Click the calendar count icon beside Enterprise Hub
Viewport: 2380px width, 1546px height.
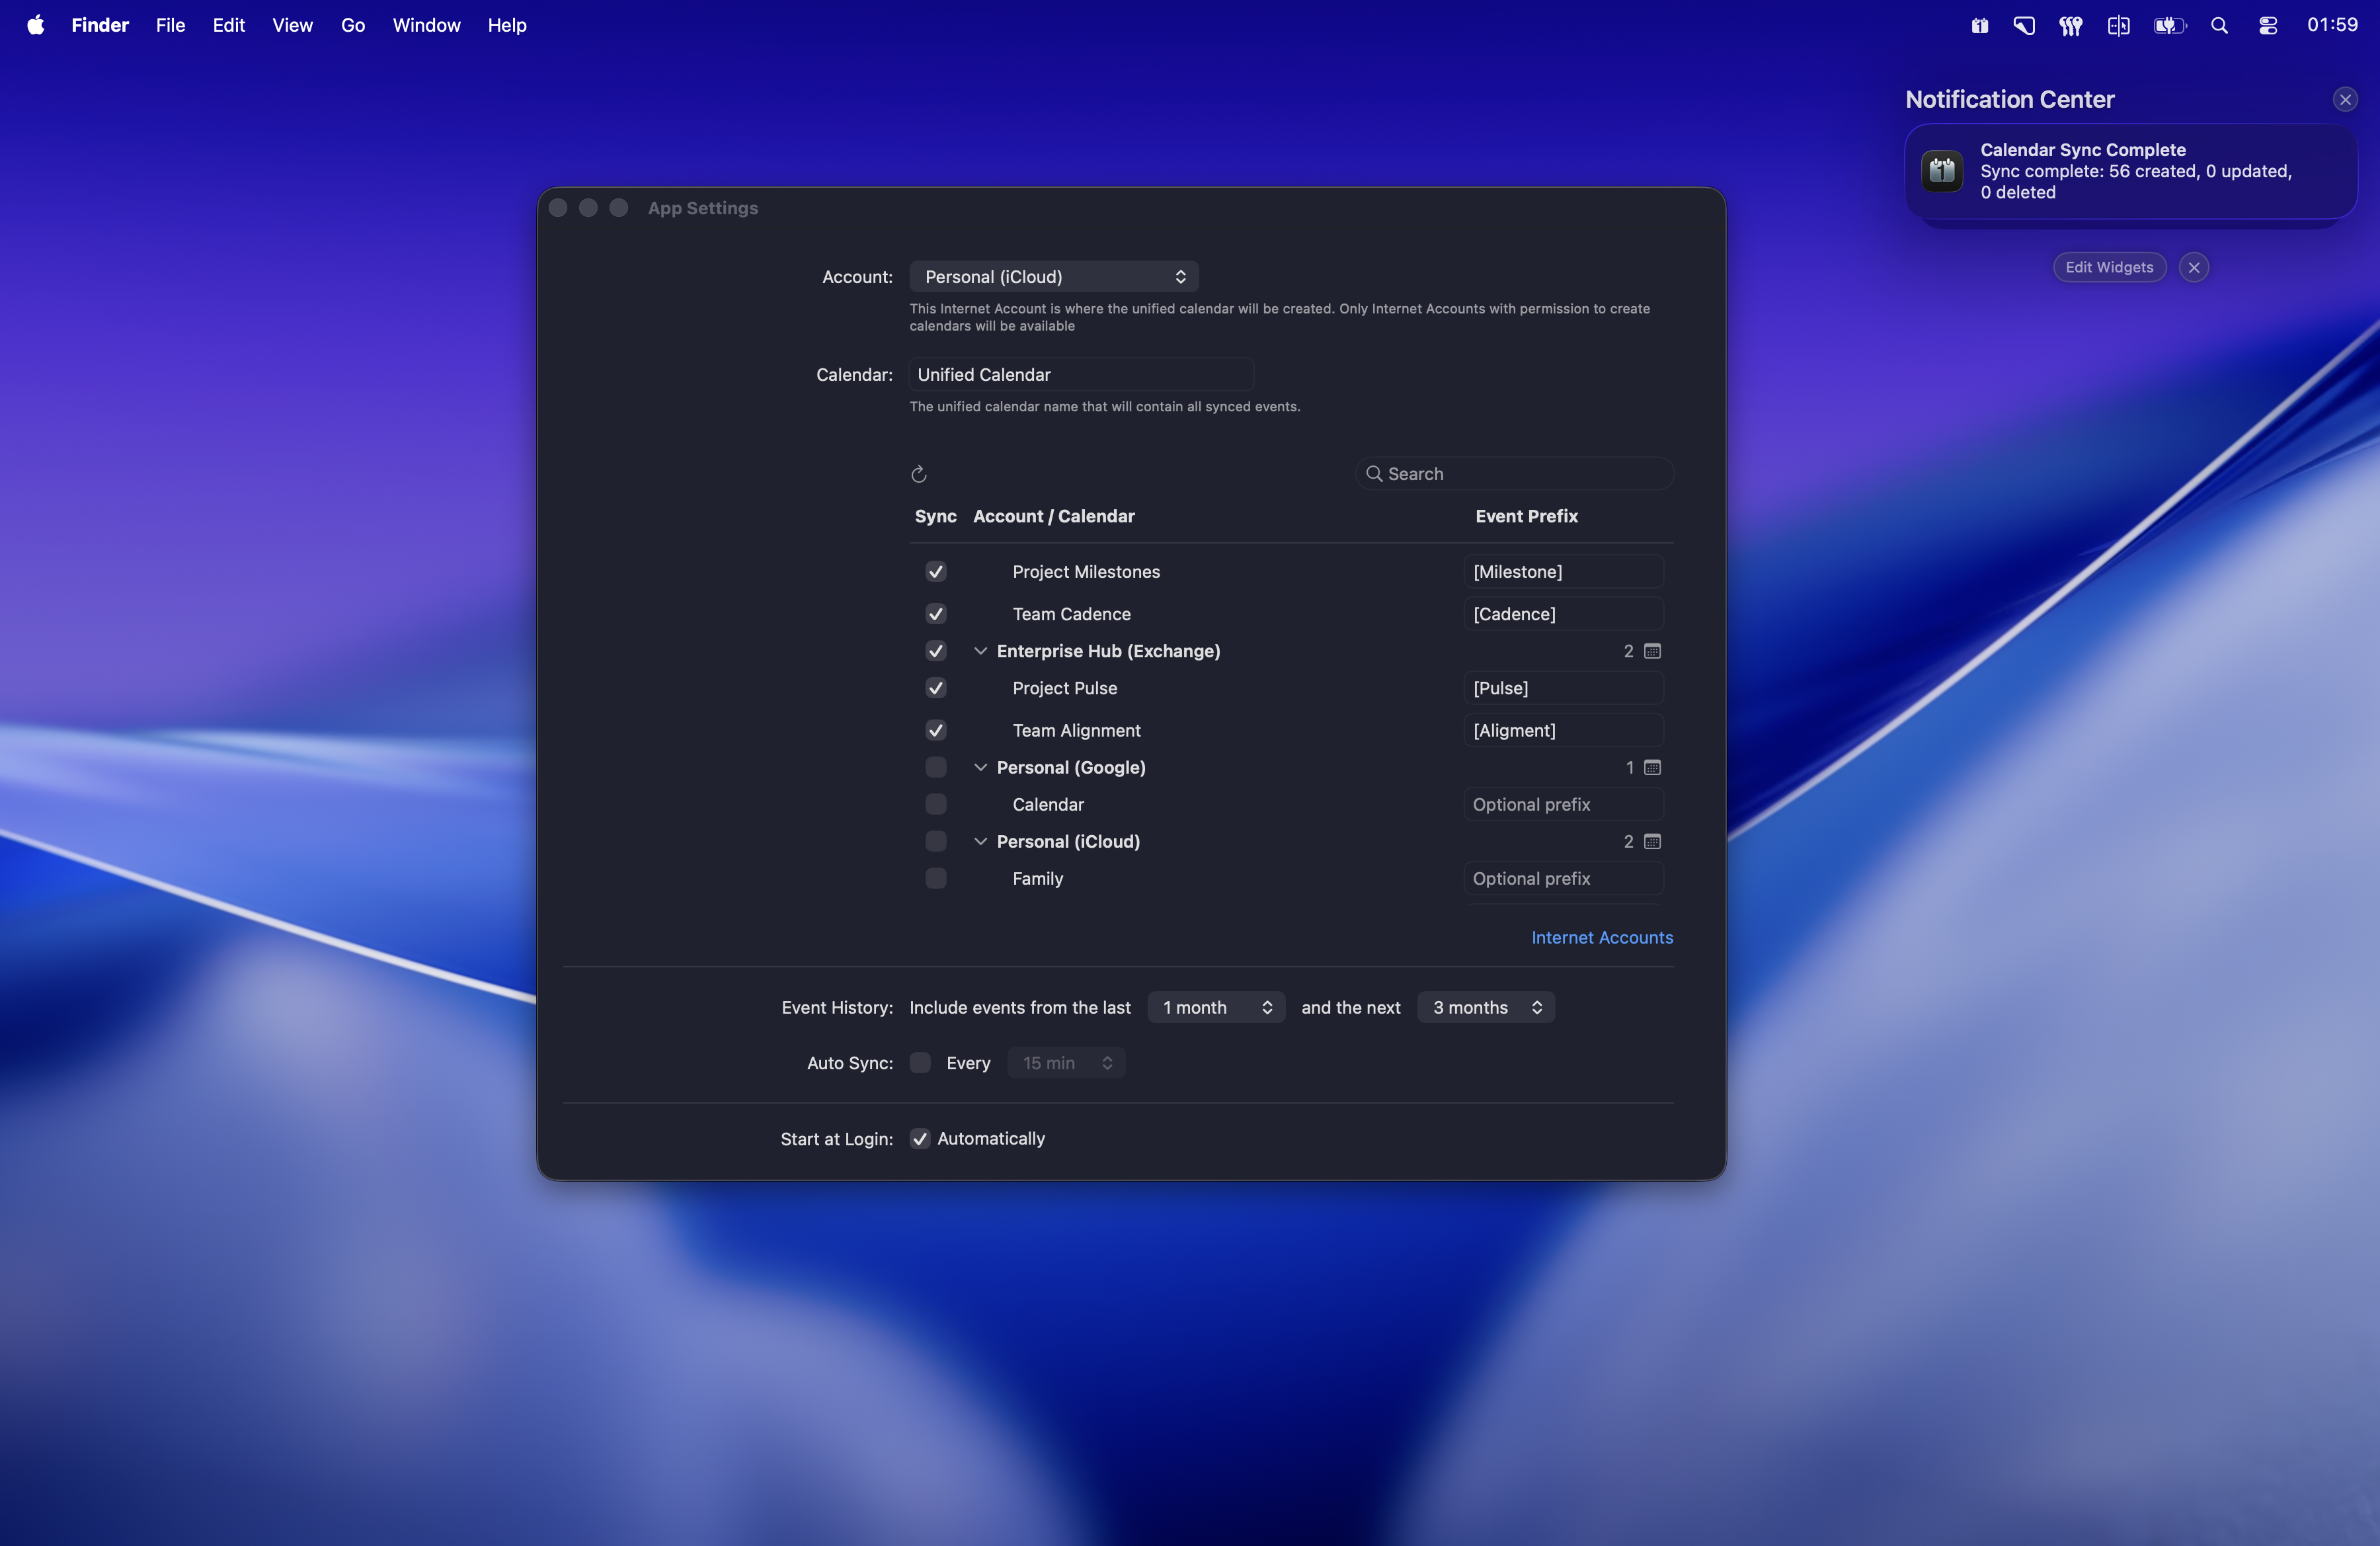click(x=1651, y=651)
